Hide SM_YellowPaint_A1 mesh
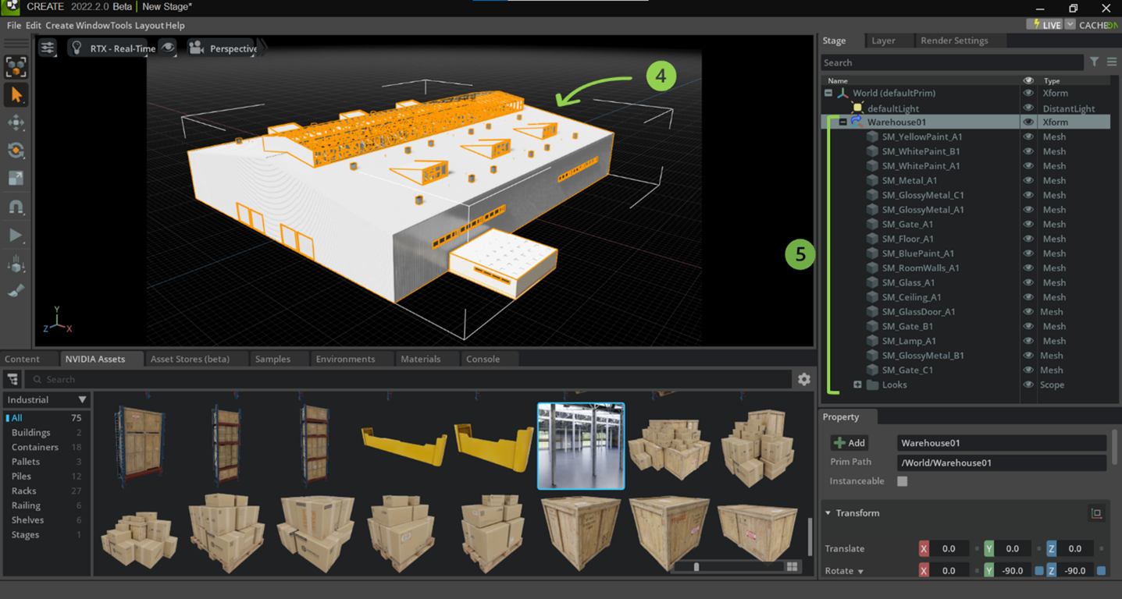1122x599 pixels. coord(1028,136)
